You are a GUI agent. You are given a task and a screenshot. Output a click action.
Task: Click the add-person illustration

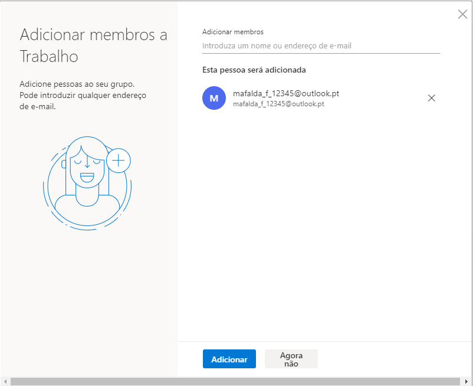(x=87, y=183)
